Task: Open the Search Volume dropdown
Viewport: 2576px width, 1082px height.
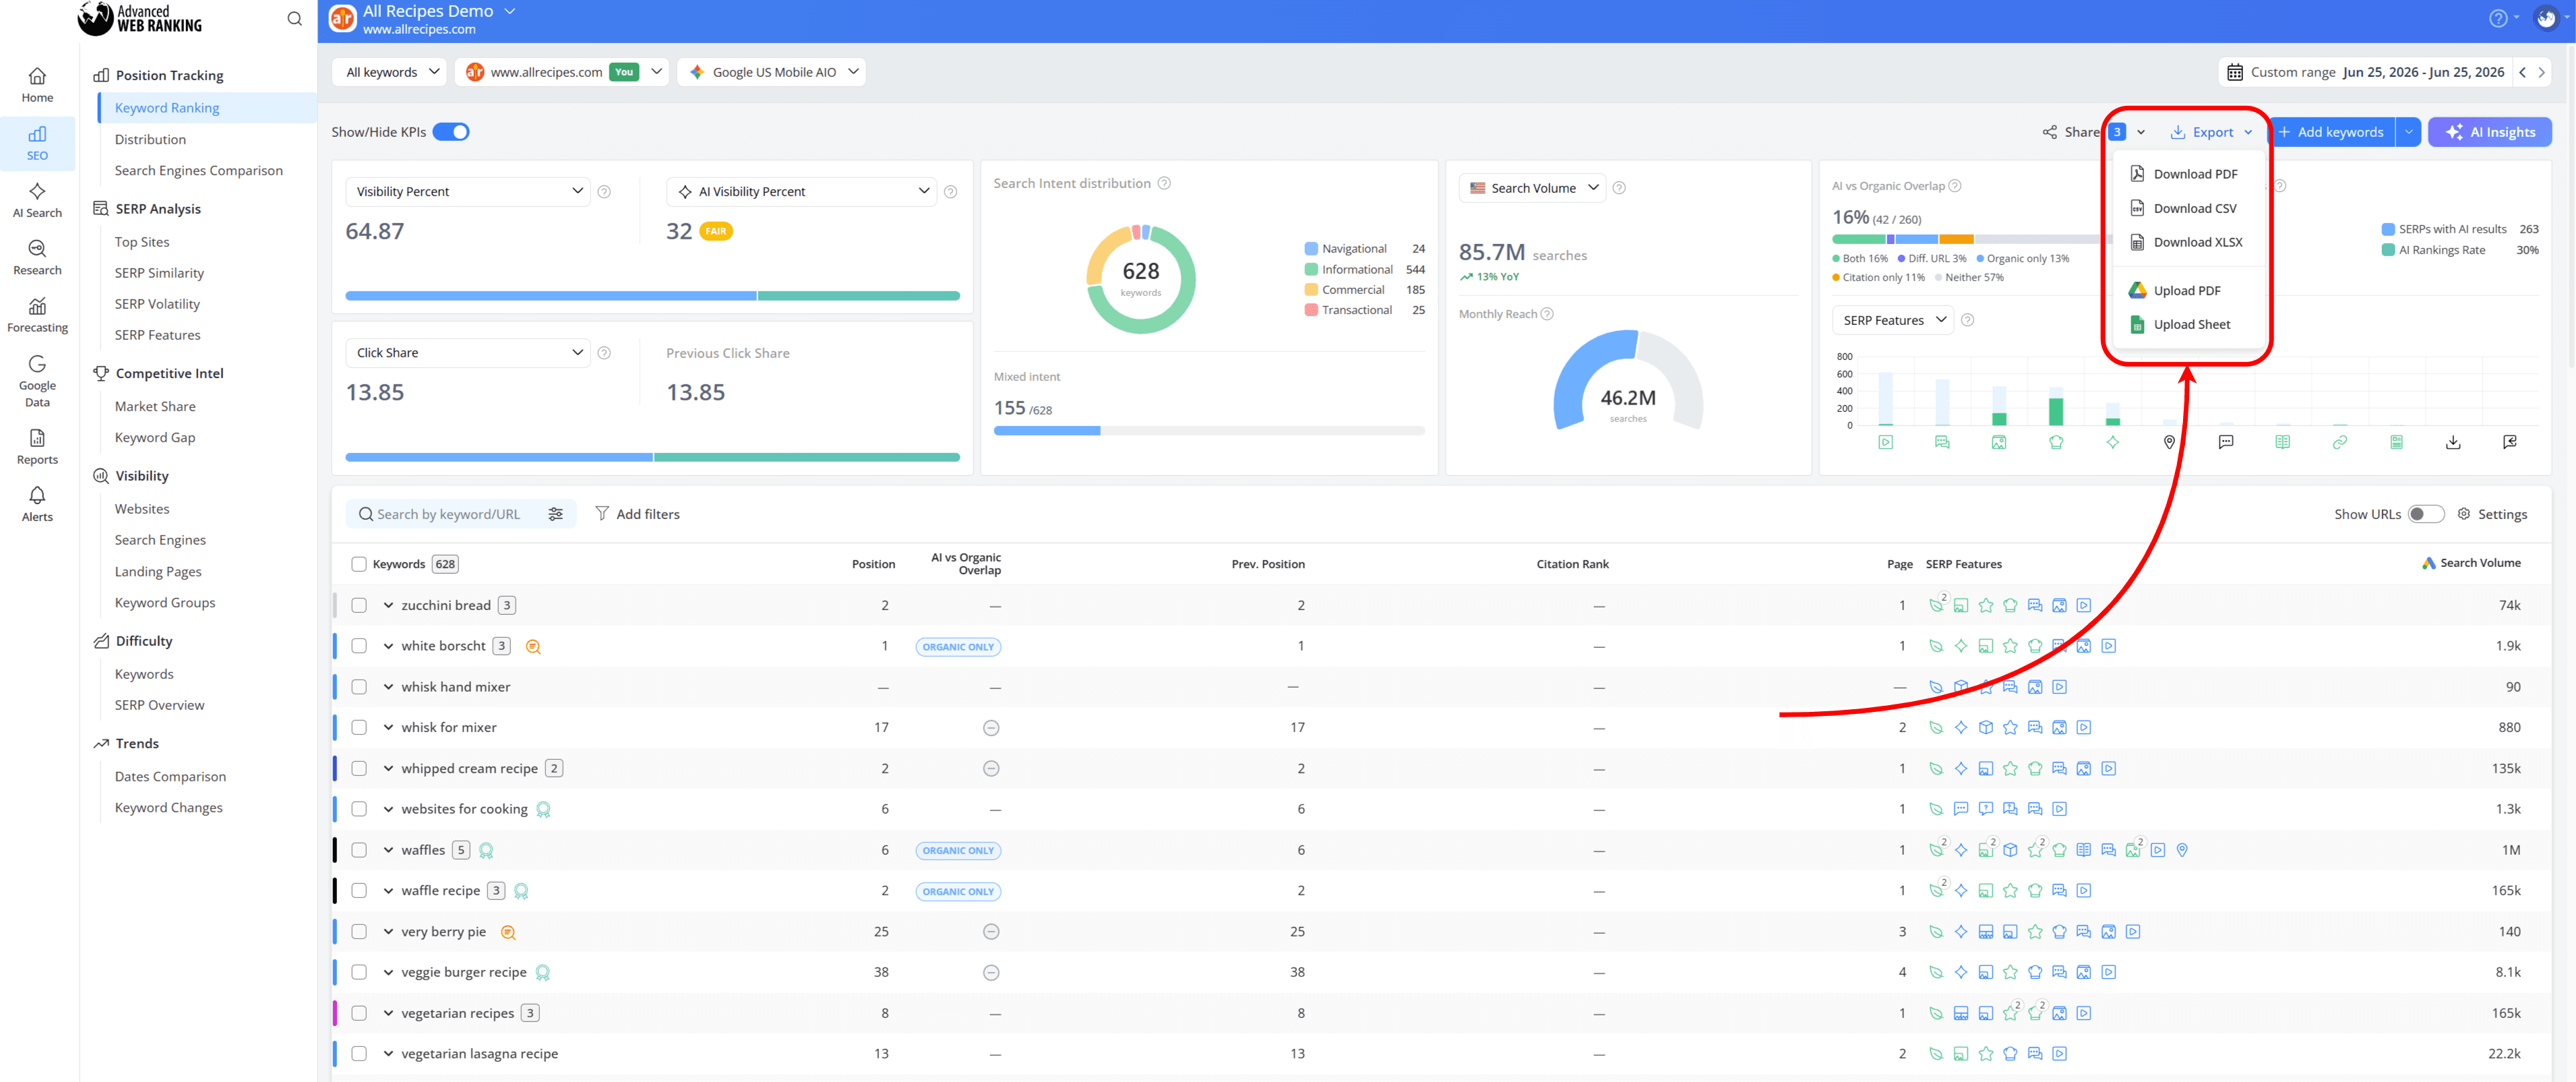Action: tap(1532, 188)
